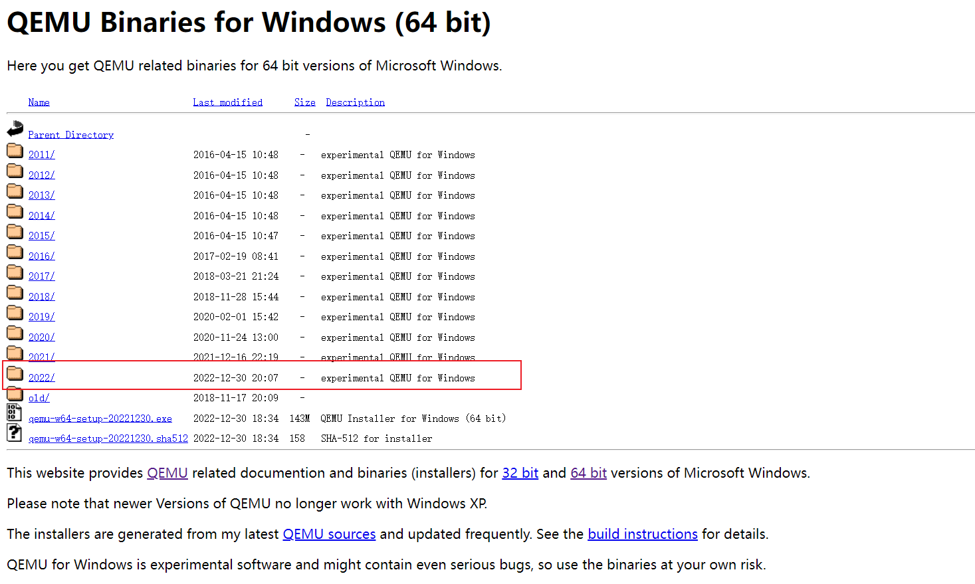Click the date 2017-02-19 08:41
The height and width of the screenshot is (584, 975).
[x=236, y=256]
